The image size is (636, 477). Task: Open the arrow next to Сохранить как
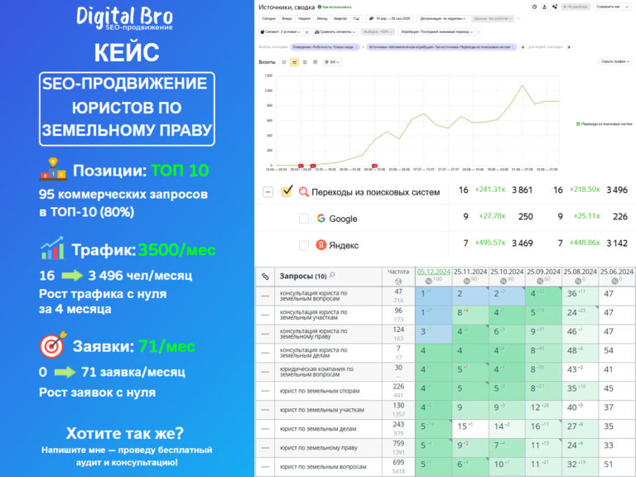click(x=627, y=7)
